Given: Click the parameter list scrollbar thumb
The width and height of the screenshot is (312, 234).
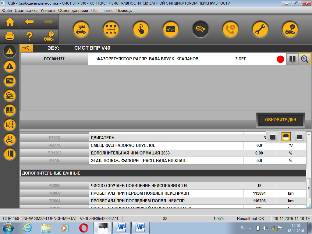Looking at the screenshot, I should 309,188.
